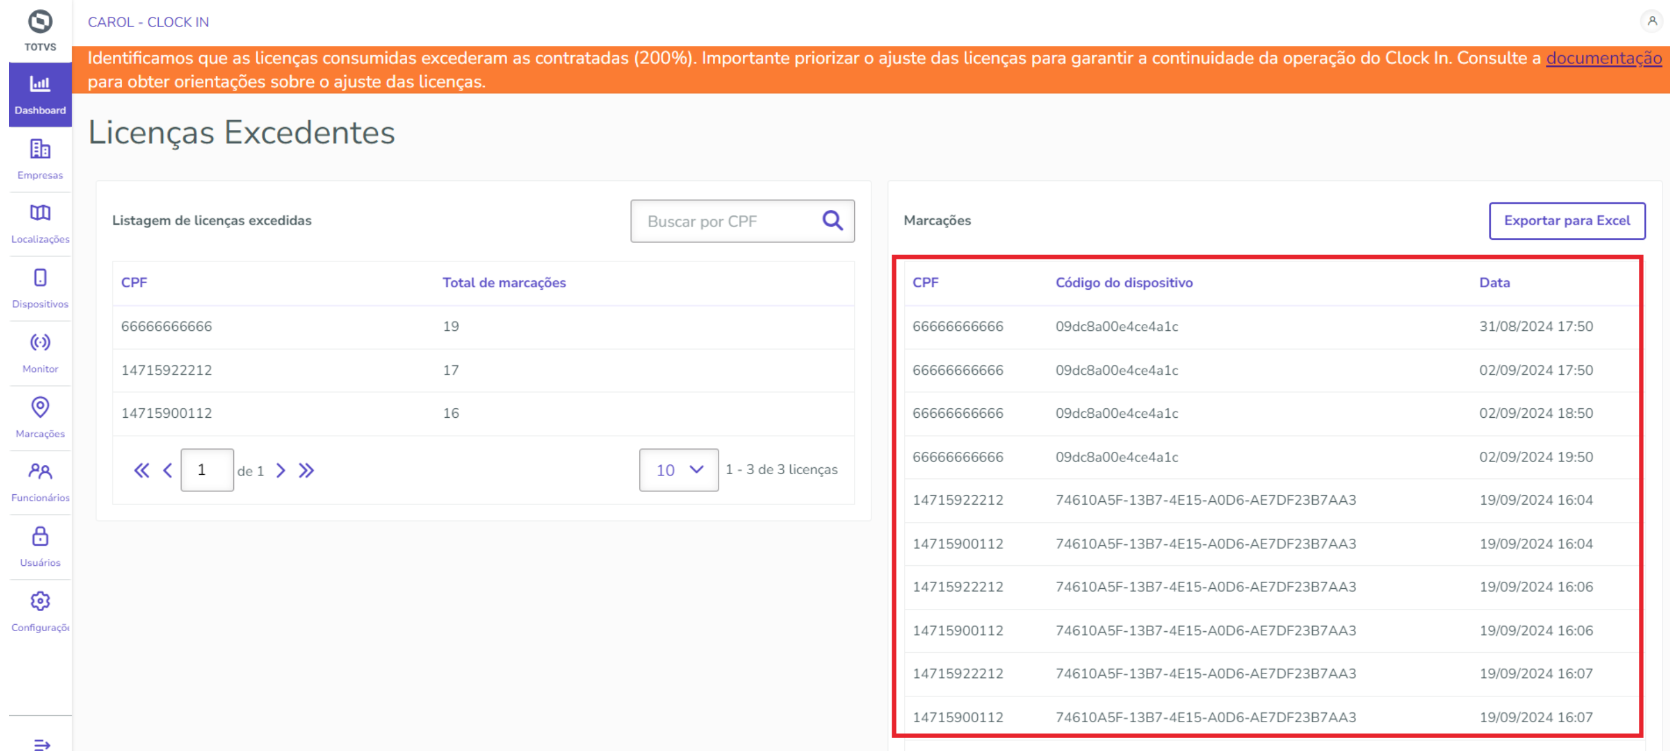Open the Configurações gear icon
Screen dimensions: 1670x751
click(x=40, y=601)
